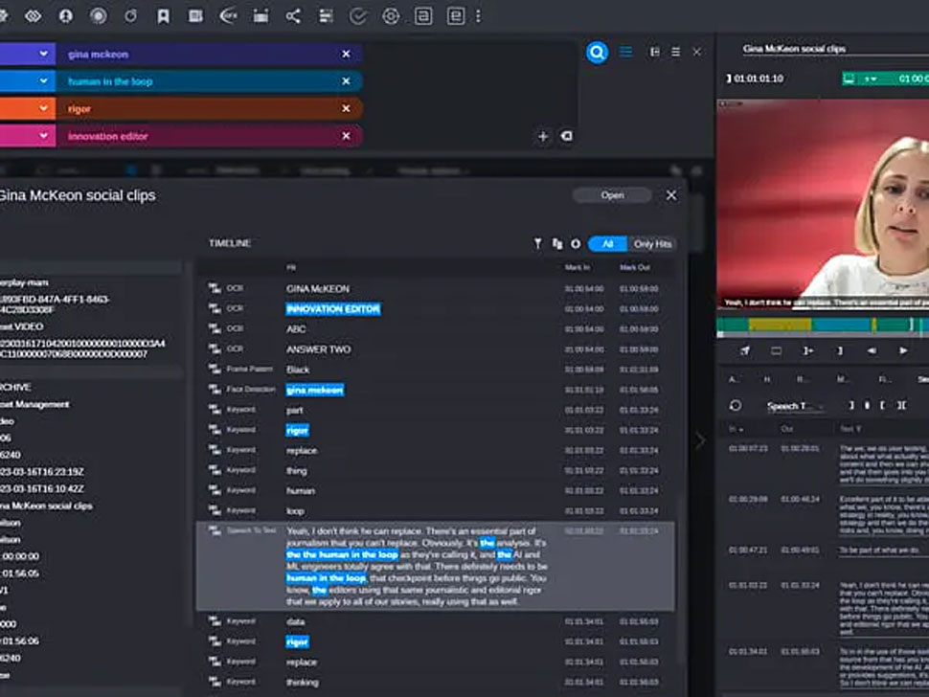Click the circular refresh icon in top toolbar
929x697 pixels.
point(131,16)
